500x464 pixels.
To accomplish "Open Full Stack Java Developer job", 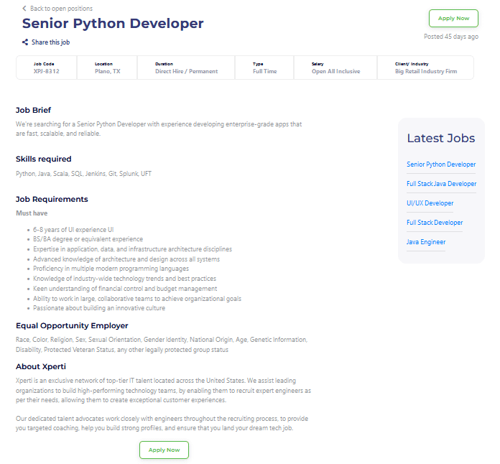I will pos(441,184).
